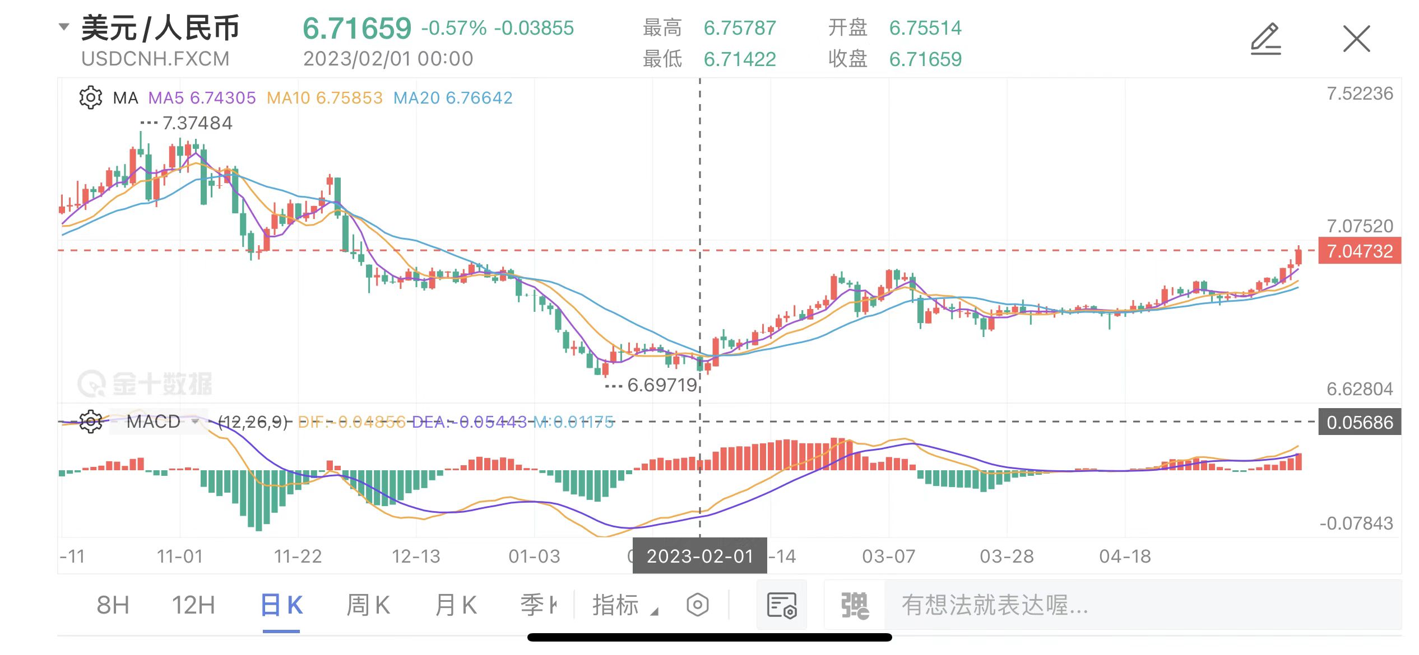This screenshot has width=1419, height=655.
Task: Switch to the 8H timeframe tab
Action: [113, 605]
